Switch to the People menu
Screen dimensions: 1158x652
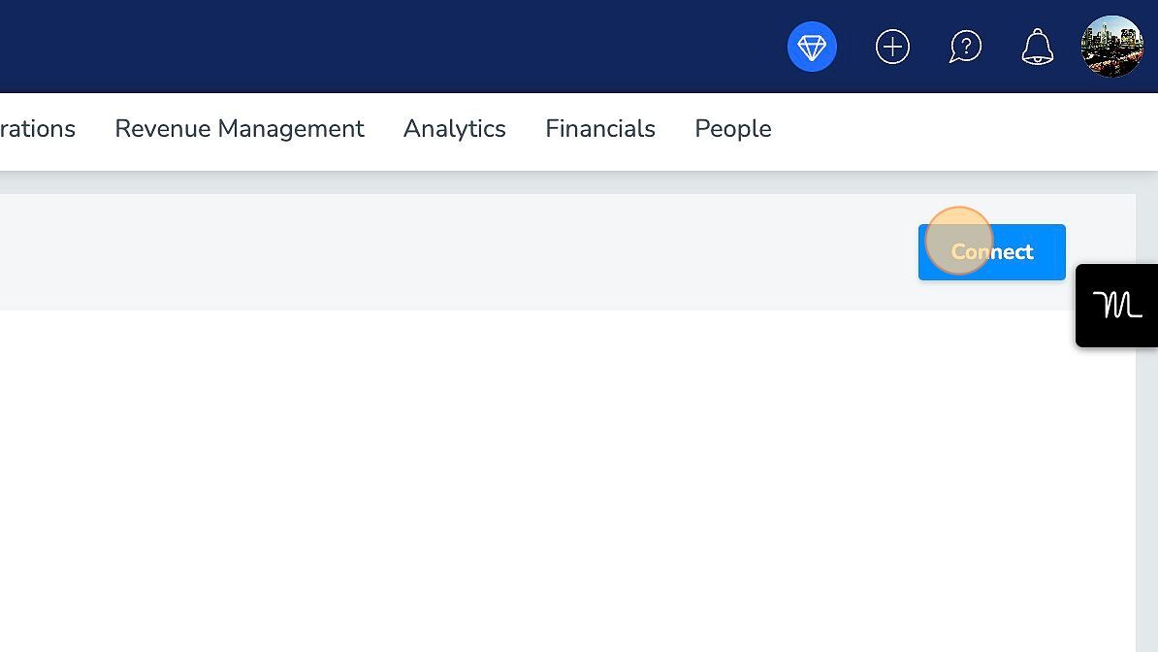click(x=732, y=129)
